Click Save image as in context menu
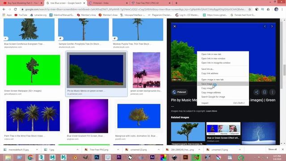The width and height of the screenshot is (286, 161). [223, 84]
